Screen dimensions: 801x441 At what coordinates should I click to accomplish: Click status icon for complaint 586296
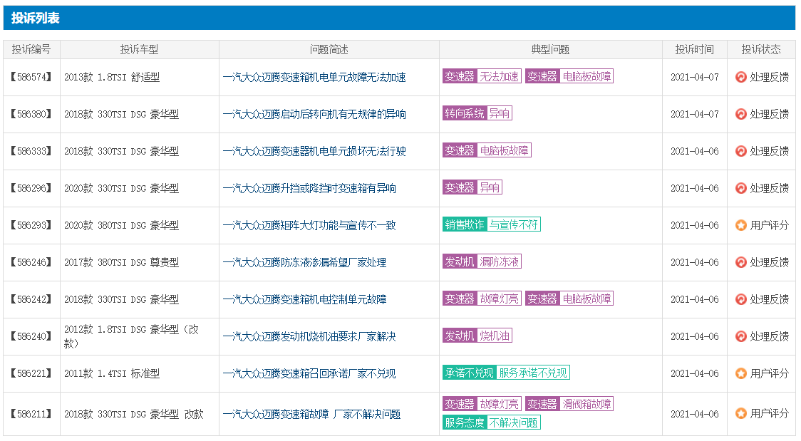[x=740, y=188]
